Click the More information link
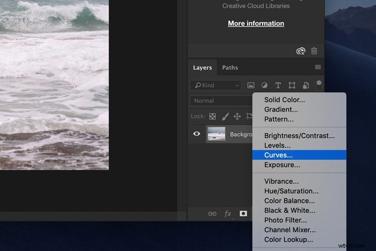 (x=256, y=23)
